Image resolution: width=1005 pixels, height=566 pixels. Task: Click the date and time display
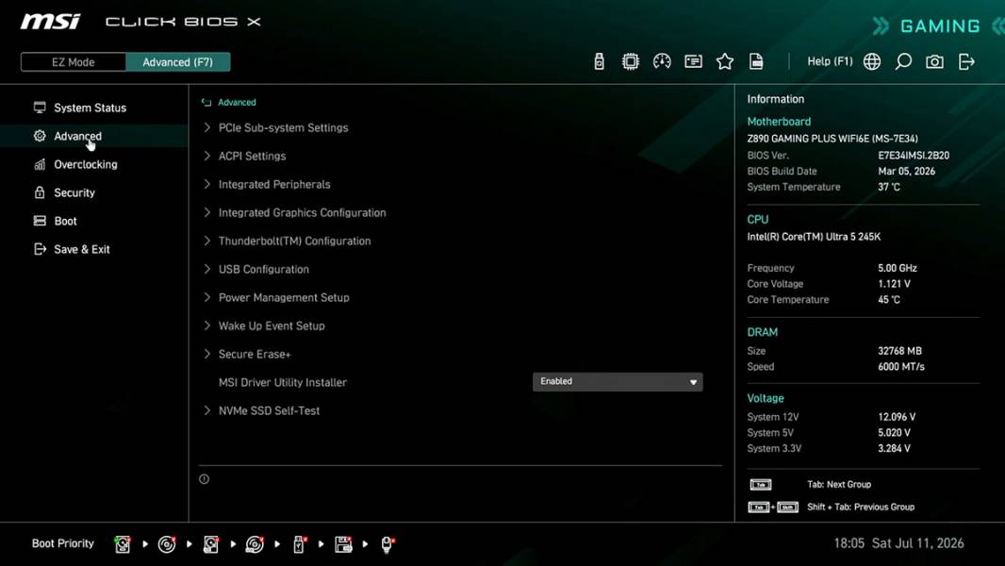(x=898, y=543)
